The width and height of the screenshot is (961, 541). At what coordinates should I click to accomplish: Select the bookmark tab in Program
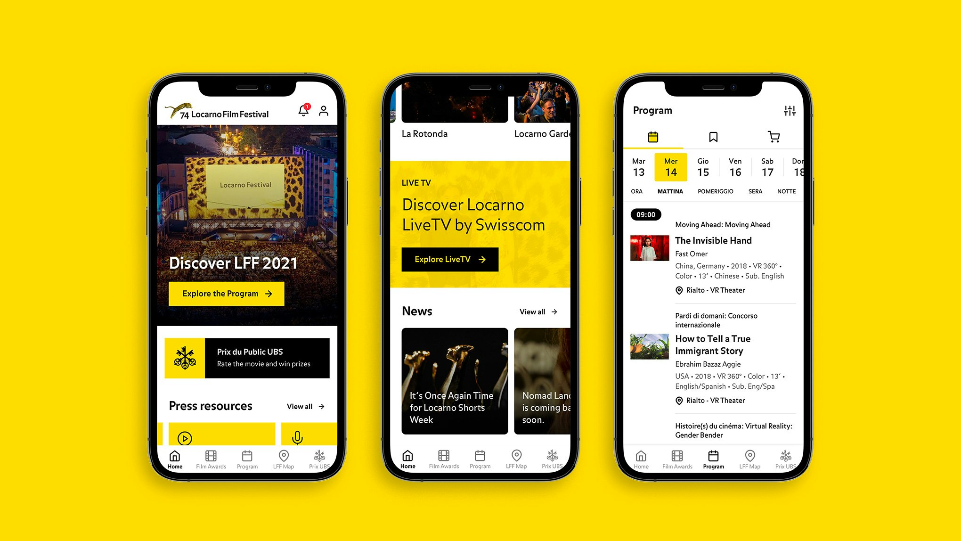coord(714,136)
